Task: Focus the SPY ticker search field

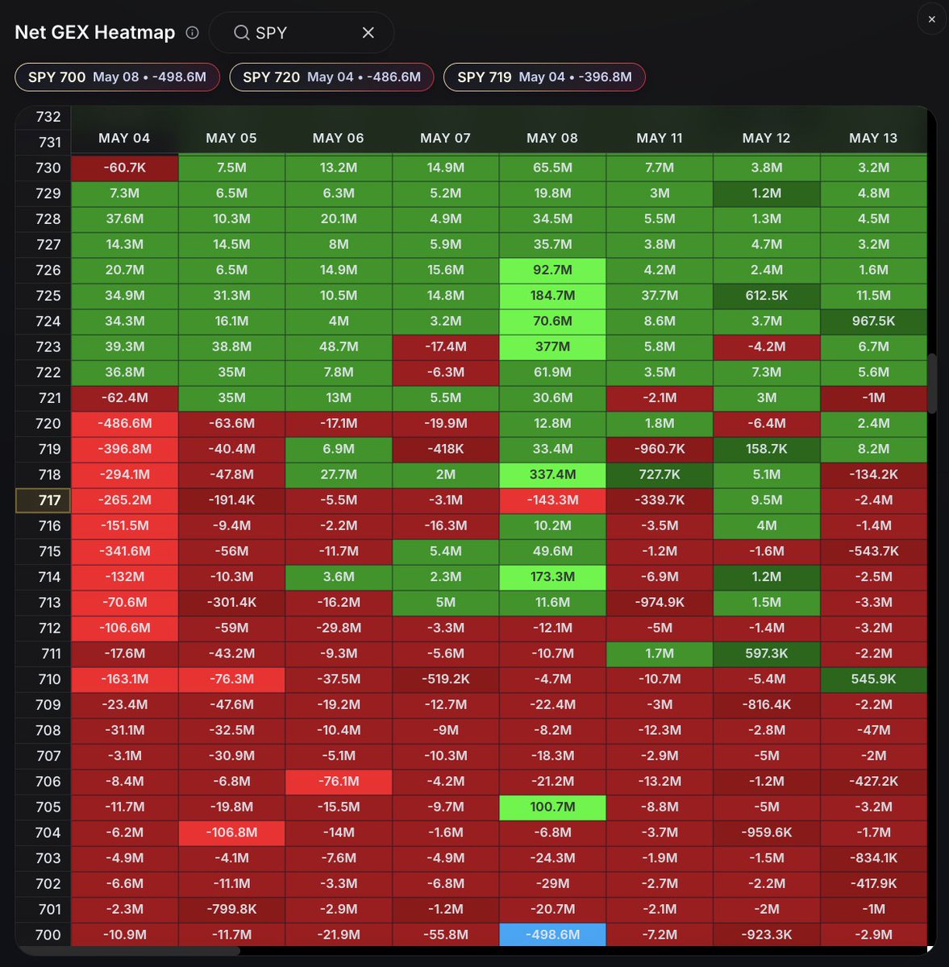Action: (x=302, y=32)
